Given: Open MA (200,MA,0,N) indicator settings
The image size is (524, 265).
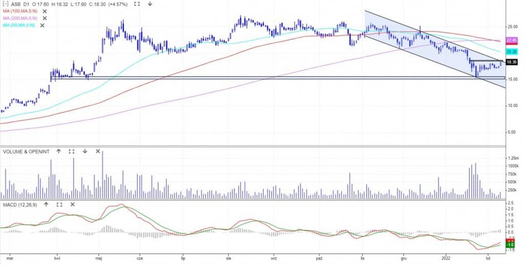Looking at the screenshot, I should point(19,18).
